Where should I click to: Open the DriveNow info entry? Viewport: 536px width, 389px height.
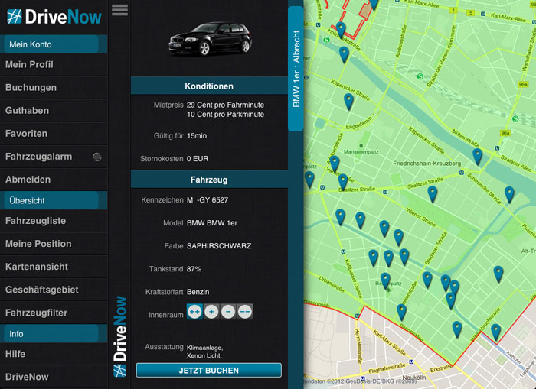point(54,377)
